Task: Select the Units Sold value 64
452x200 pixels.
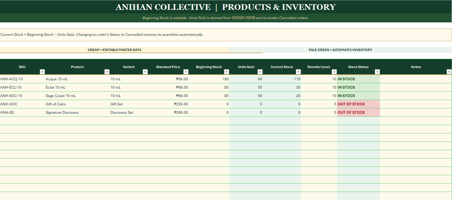Action: tap(246, 79)
